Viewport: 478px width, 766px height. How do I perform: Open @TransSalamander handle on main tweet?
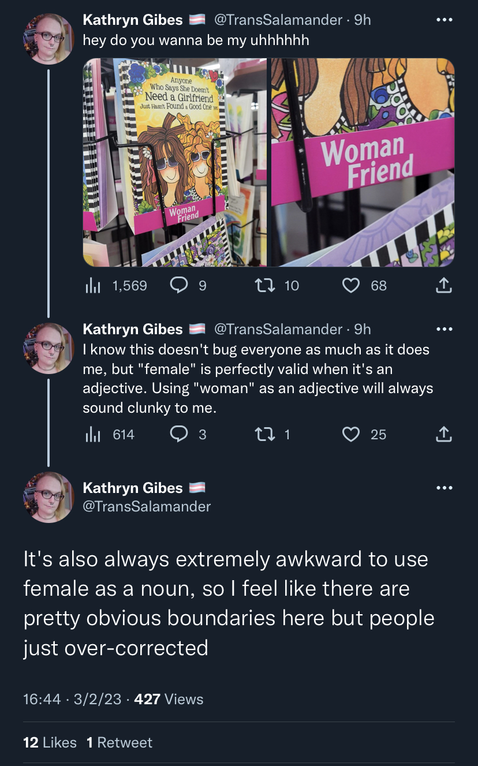pos(147,506)
